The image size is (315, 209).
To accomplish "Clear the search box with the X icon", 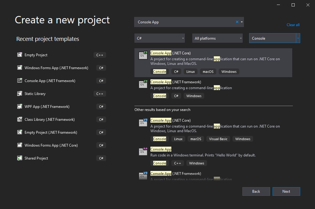I will point(237,22).
